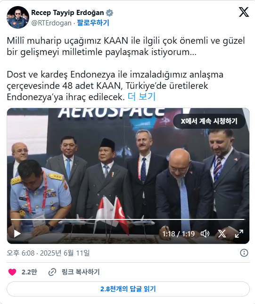Viewport: 255px width, 304px height.
Task: Like the tweet with the heart icon
Action: [12, 272]
